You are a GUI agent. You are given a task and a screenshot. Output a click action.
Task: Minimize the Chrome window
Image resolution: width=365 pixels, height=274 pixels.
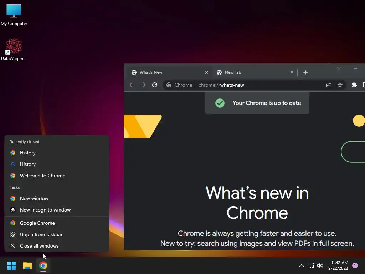(355, 68)
